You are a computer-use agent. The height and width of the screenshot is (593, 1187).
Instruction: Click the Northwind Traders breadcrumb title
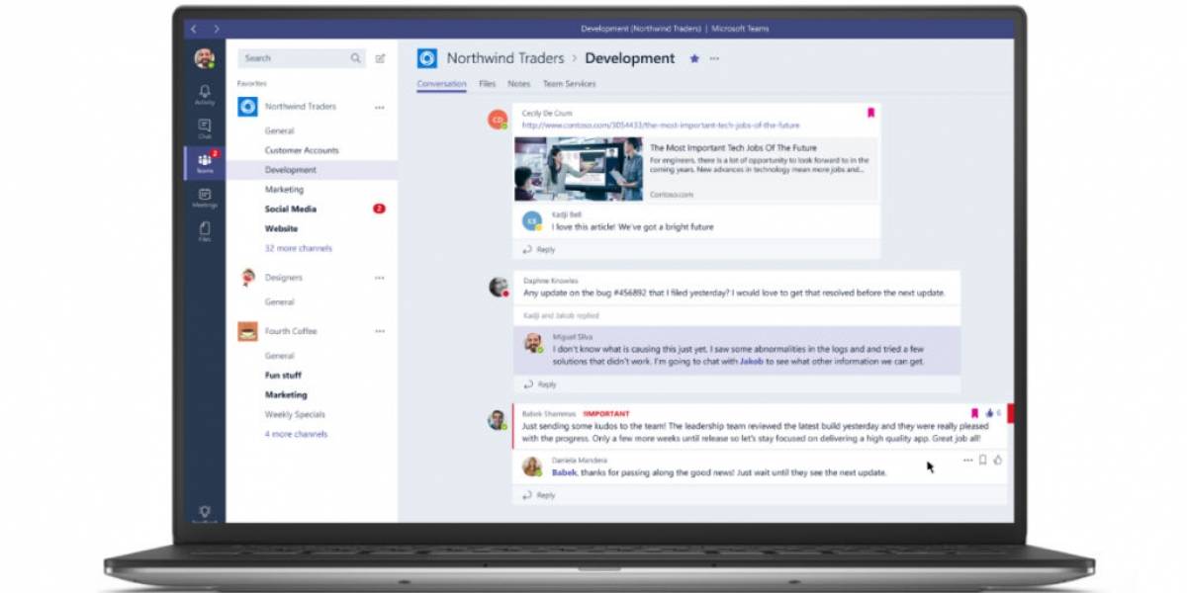505,58
